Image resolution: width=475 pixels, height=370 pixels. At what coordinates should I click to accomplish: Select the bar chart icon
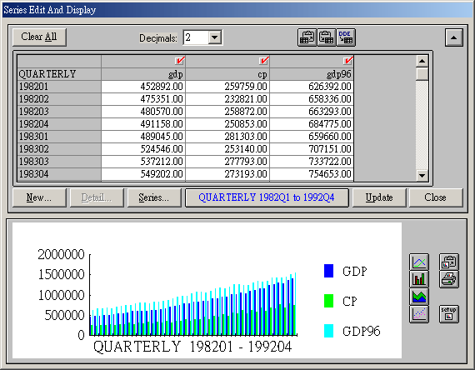coord(419,279)
